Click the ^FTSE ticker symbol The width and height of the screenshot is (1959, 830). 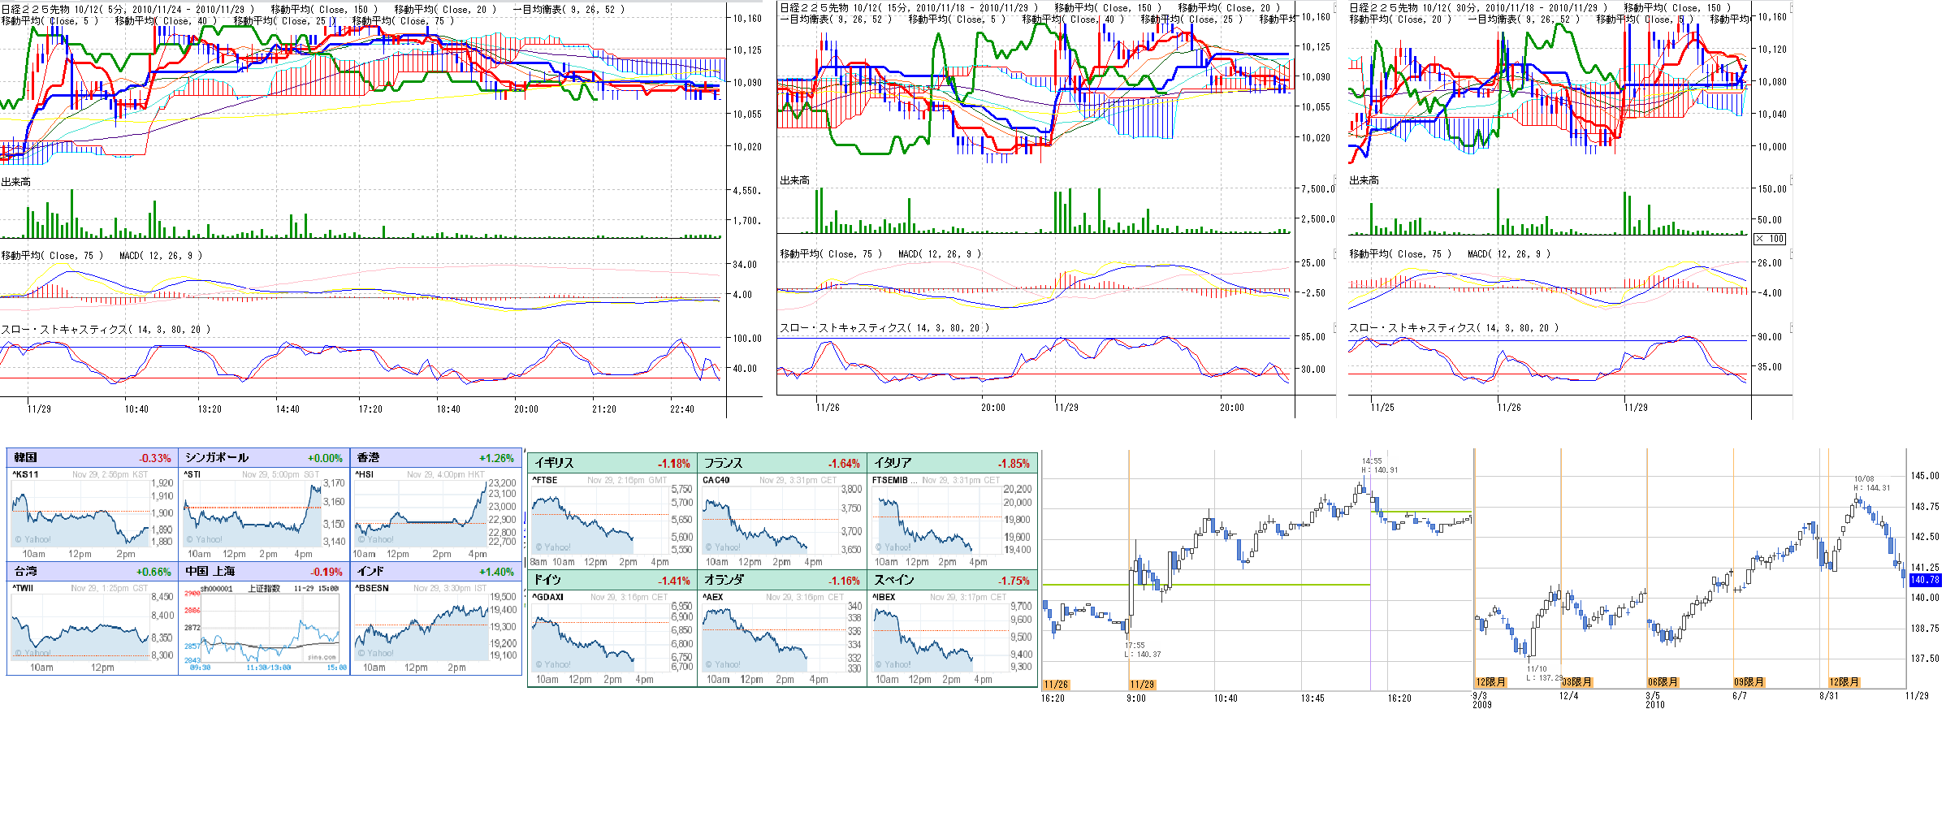pos(544,480)
